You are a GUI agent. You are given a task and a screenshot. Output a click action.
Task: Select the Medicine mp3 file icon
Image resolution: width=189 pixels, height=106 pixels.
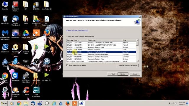coord(47,21)
